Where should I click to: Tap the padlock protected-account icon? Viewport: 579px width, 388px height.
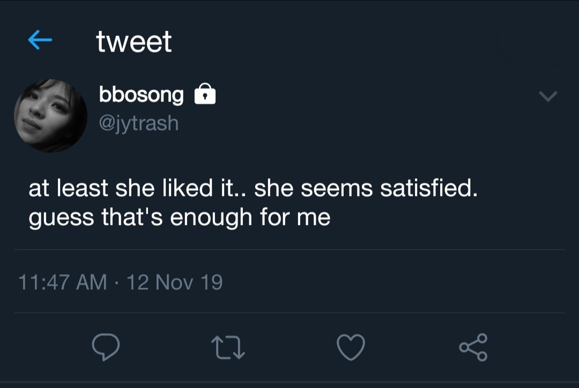tap(204, 95)
